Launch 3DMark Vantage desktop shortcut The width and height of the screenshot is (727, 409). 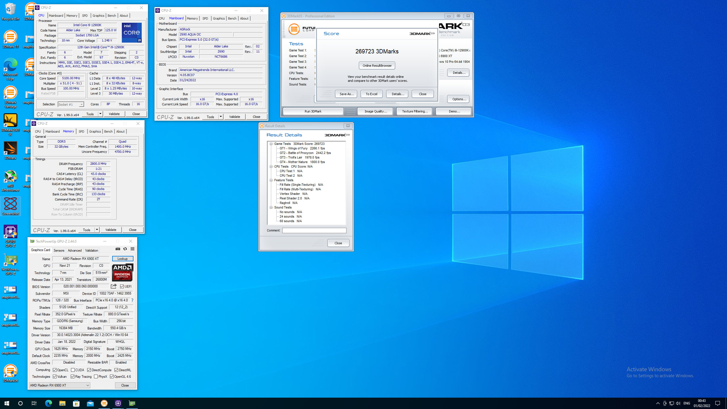click(10, 97)
